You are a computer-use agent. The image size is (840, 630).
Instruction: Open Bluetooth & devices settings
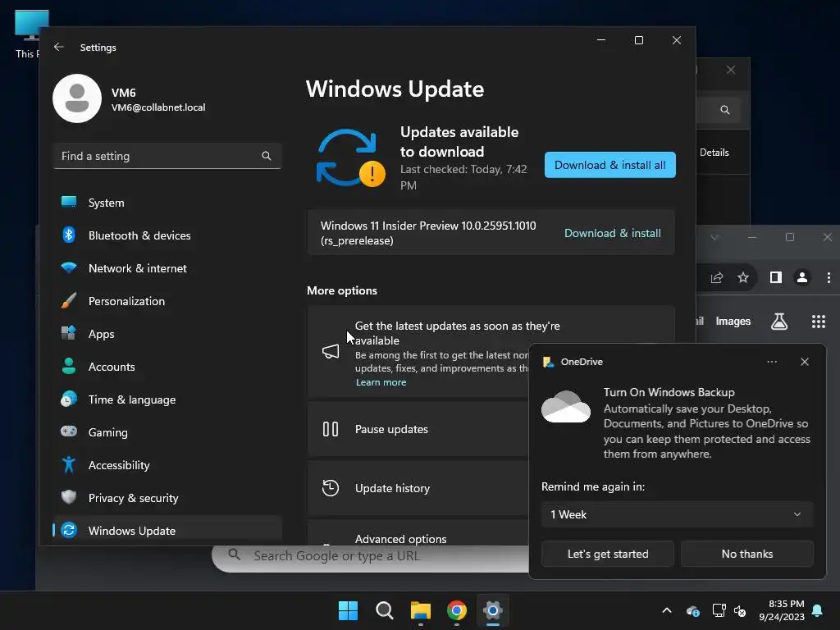[x=167, y=235]
